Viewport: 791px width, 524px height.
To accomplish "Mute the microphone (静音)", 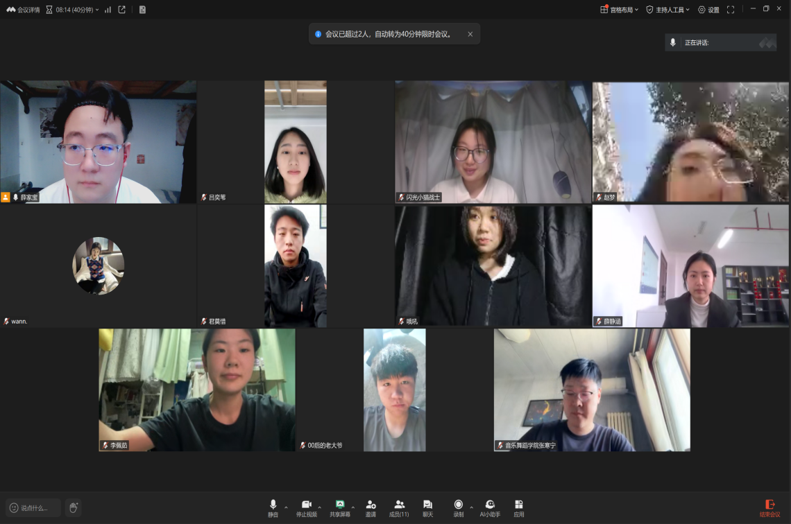I will (x=273, y=507).
